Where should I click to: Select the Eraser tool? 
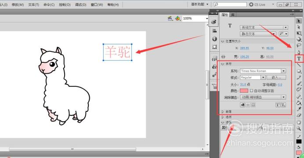(299, 115)
